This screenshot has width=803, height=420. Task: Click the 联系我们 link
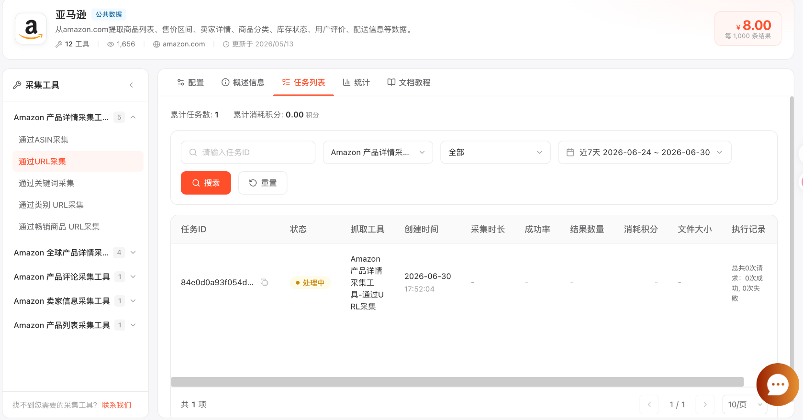[x=117, y=405]
